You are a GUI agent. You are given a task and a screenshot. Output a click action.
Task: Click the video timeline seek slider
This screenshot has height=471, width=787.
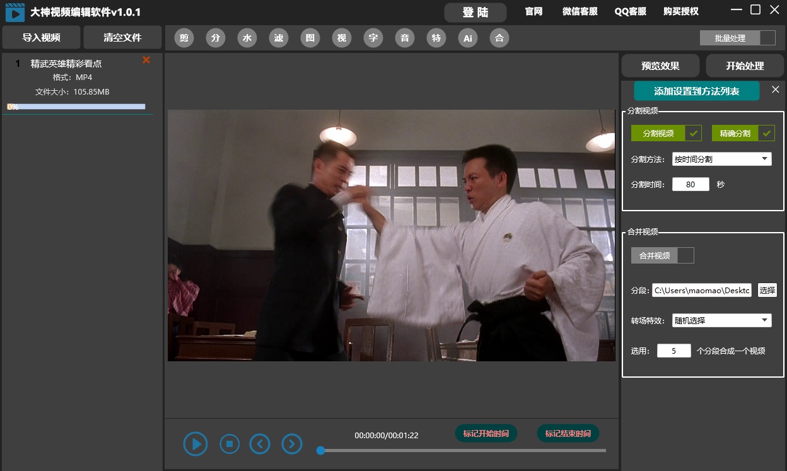click(463, 450)
